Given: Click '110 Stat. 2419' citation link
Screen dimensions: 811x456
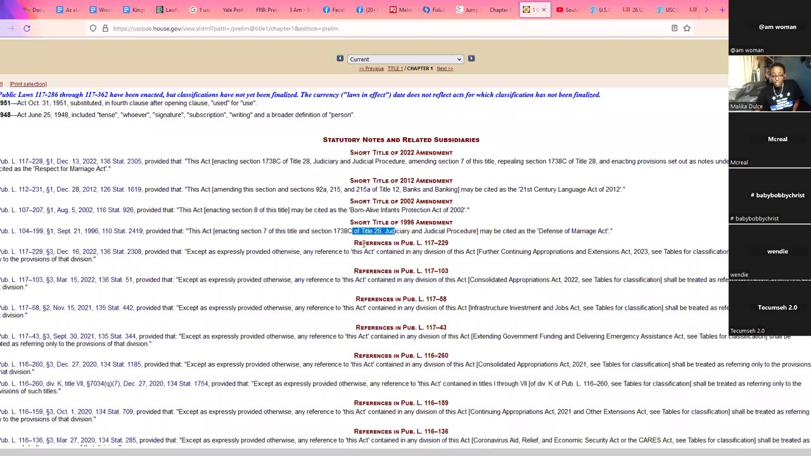Looking at the screenshot, I should [122, 231].
